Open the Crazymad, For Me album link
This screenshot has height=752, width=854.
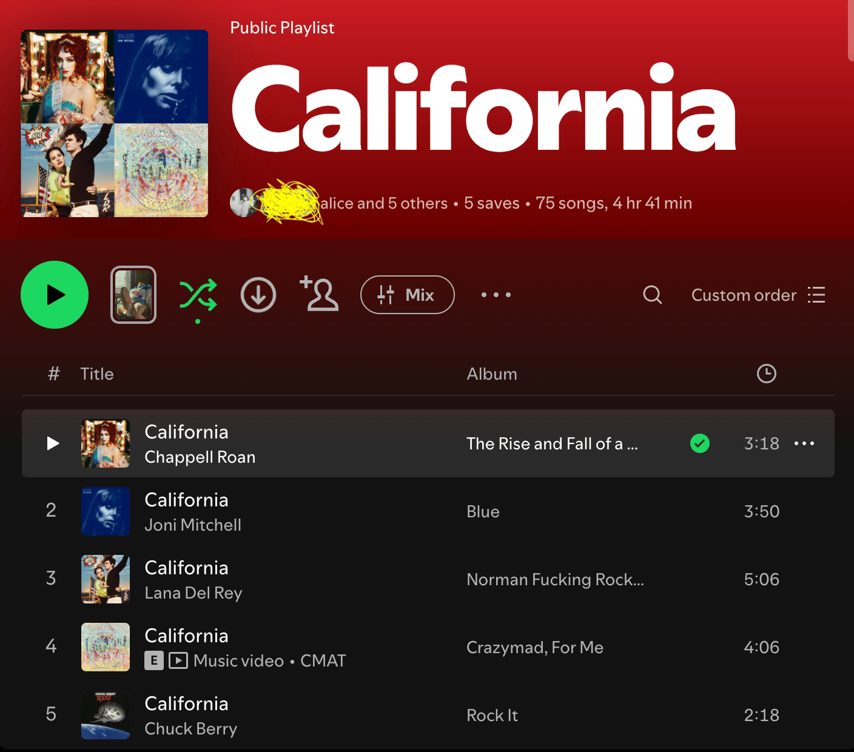(535, 648)
